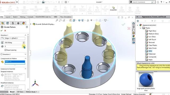The width and height of the screenshot is (170, 95).
Task: Open the Markup tab
Action: [23, 17]
